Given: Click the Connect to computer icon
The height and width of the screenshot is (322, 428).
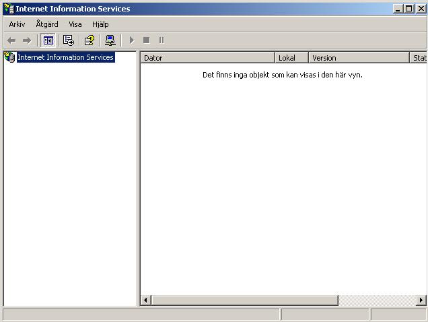Looking at the screenshot, I should pos(110,40).
